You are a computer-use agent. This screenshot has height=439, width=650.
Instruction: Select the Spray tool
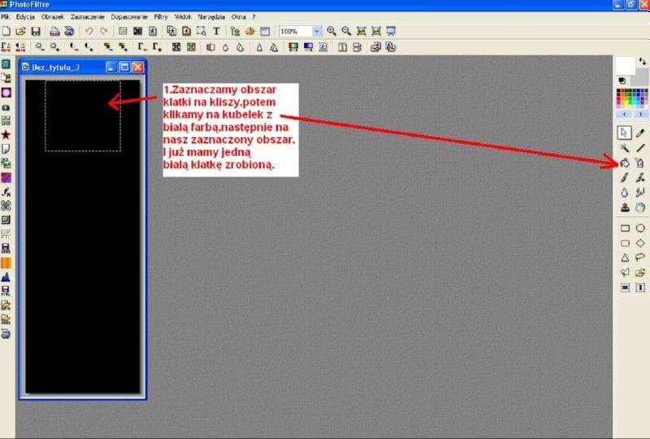point(640,163)
